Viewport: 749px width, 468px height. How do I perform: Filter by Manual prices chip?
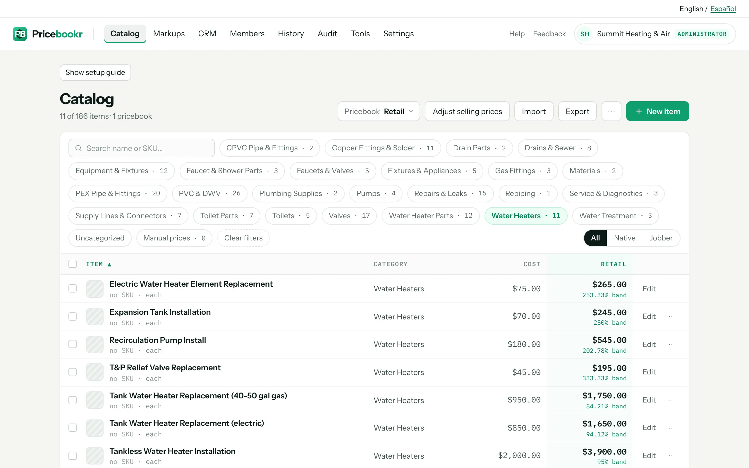coord(174,238)
